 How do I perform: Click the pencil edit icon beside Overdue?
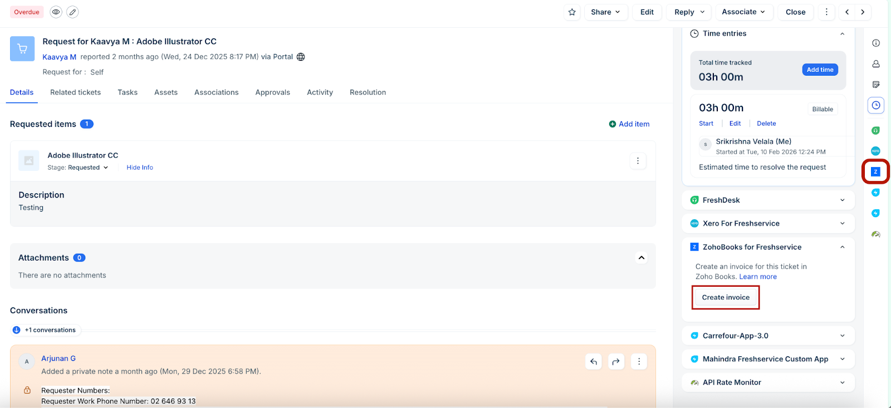(x=72, y=12)
